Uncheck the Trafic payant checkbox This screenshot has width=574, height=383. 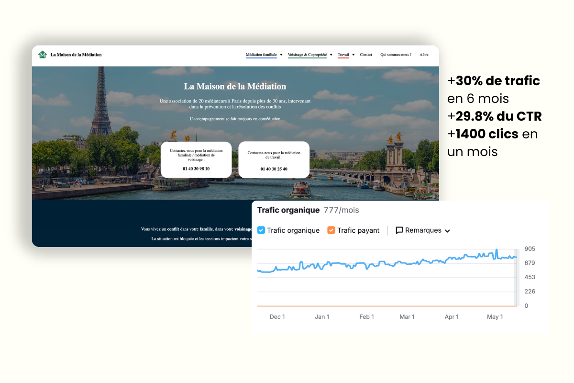tap(331, 230)
